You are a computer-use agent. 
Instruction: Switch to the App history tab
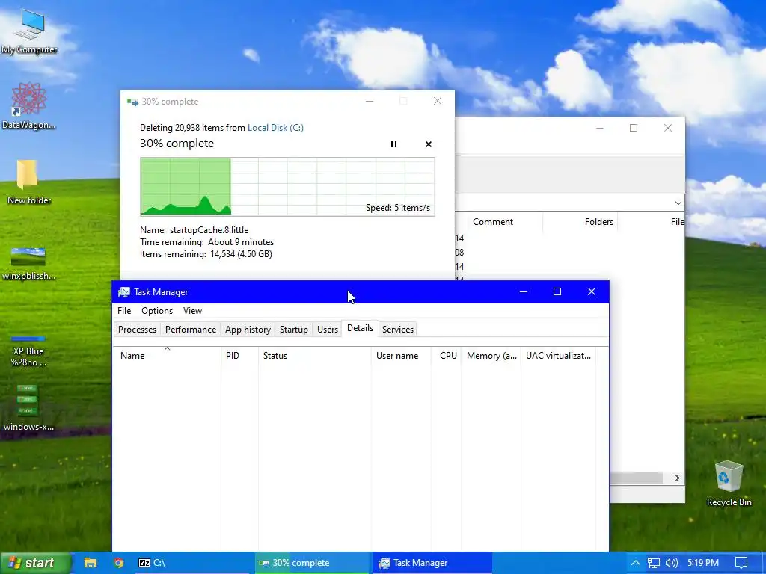point(248,330)
